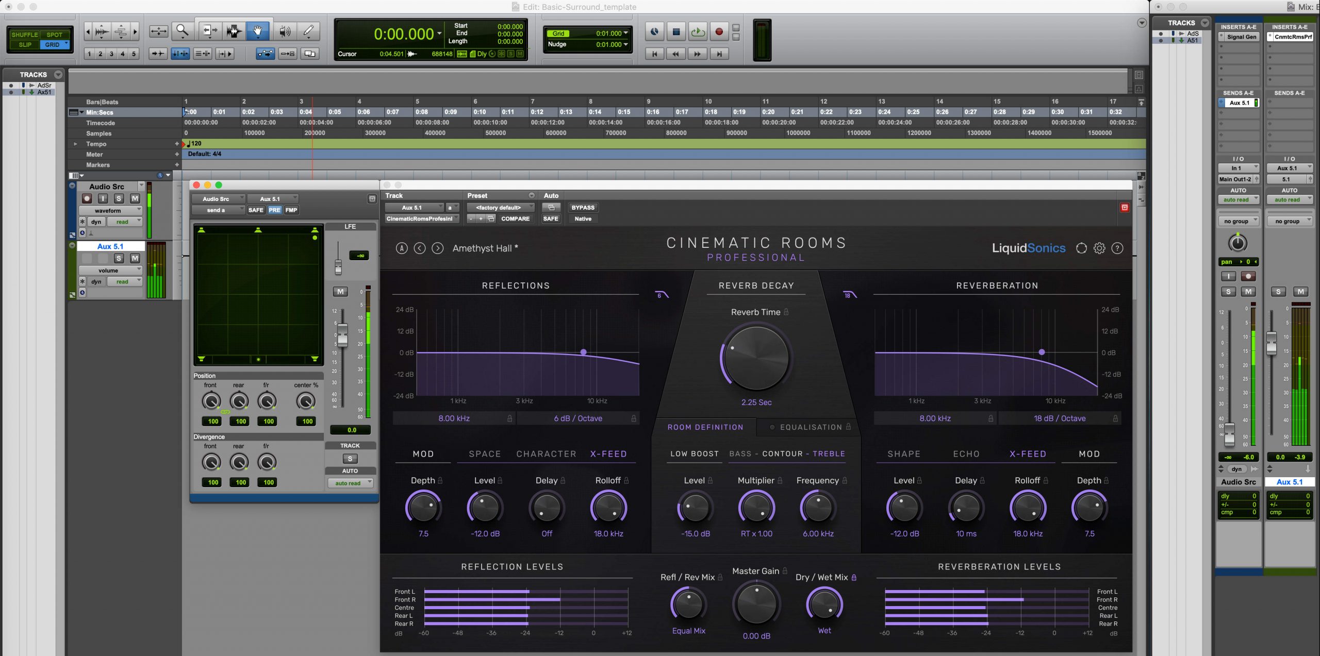Arm the transport Record button
This screenshot has height=656, width=1320.
tap(719, 32)
